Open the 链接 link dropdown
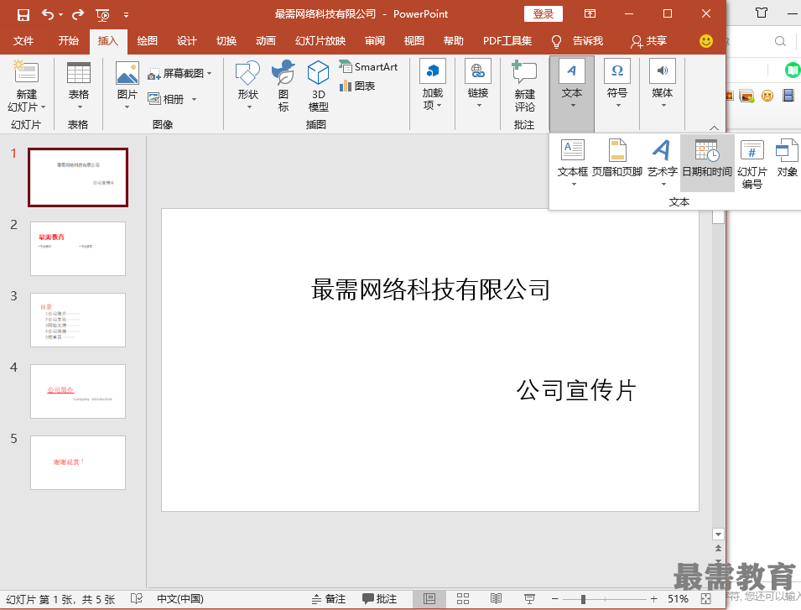801x610 pixels. click(477, 83)
